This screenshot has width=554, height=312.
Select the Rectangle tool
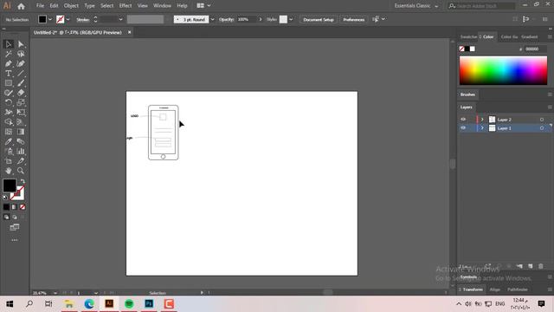coord(9,83)
